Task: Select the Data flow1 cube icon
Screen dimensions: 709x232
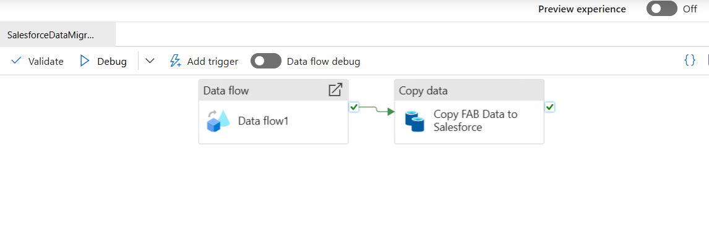Action: [218, 120]
